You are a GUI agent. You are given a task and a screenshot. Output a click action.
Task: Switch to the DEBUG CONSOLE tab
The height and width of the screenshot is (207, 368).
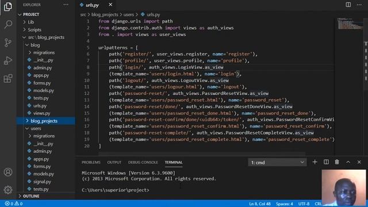[143, 162]
